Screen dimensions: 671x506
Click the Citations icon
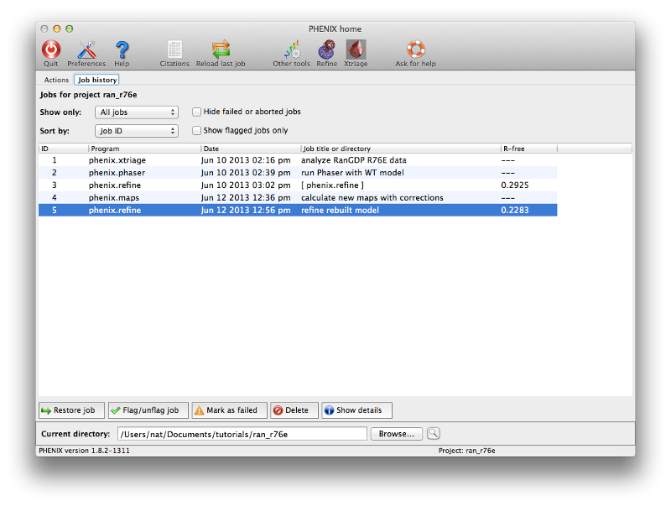pos(174,50)
